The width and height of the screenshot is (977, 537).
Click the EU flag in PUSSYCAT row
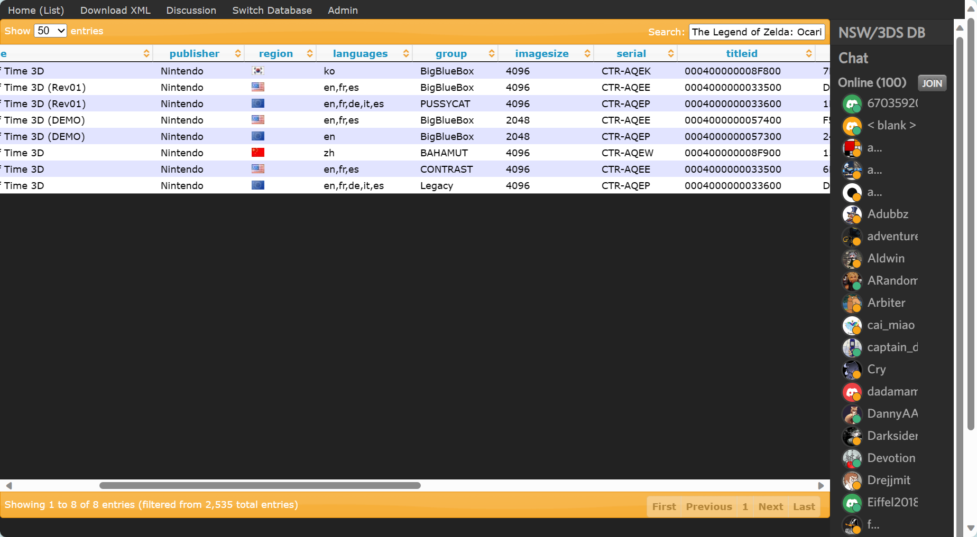(x=258, y=103)
